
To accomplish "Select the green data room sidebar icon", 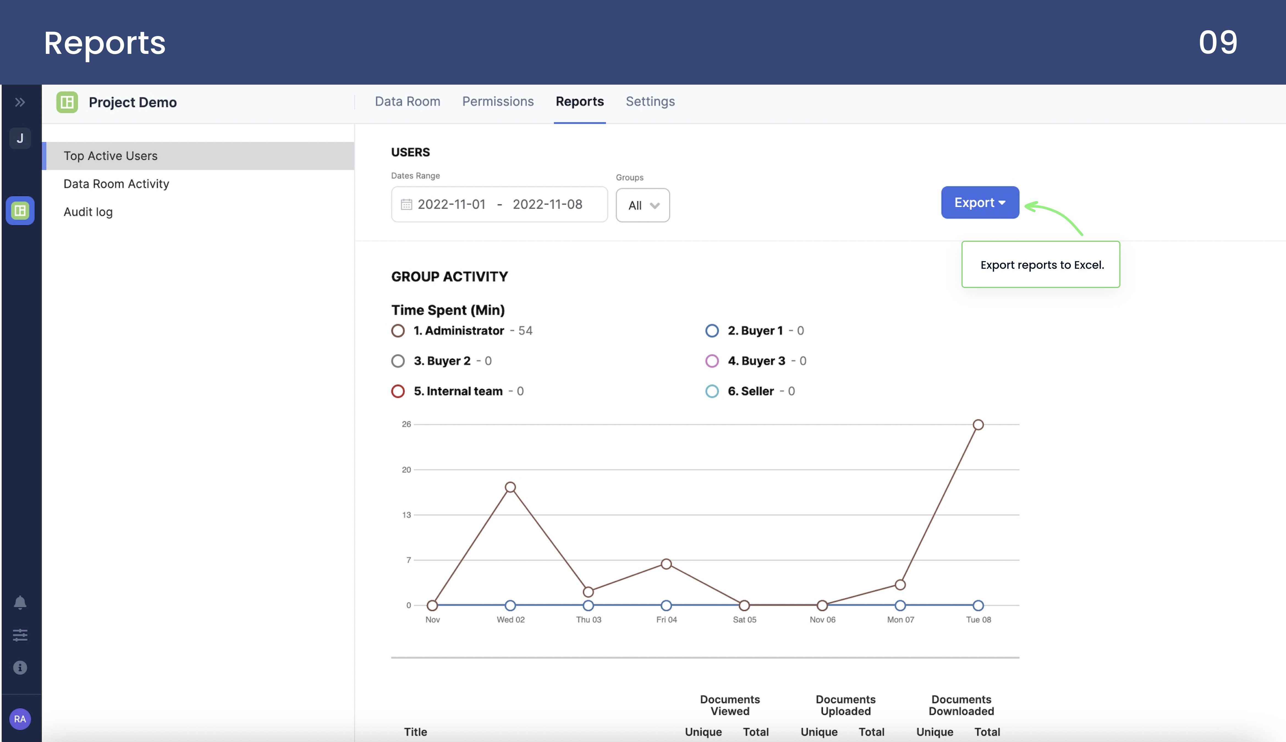I will coord(20,211).
